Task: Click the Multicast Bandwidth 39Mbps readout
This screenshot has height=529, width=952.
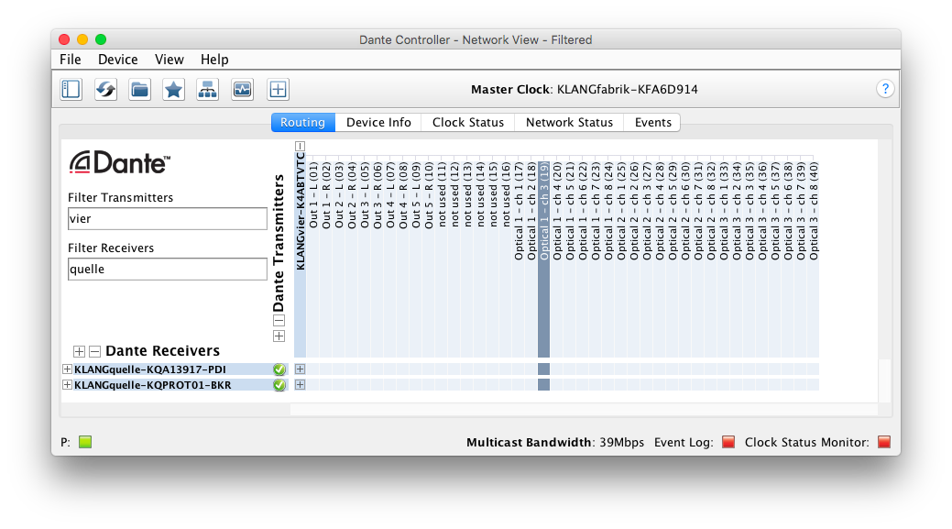Action: pos(555,442)
